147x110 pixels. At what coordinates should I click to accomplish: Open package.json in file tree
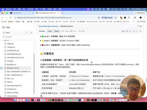[x=12, y=89]
